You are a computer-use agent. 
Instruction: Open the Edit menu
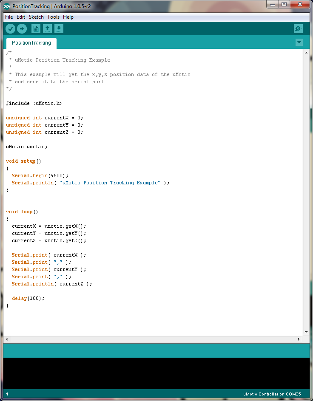point(21,17)
